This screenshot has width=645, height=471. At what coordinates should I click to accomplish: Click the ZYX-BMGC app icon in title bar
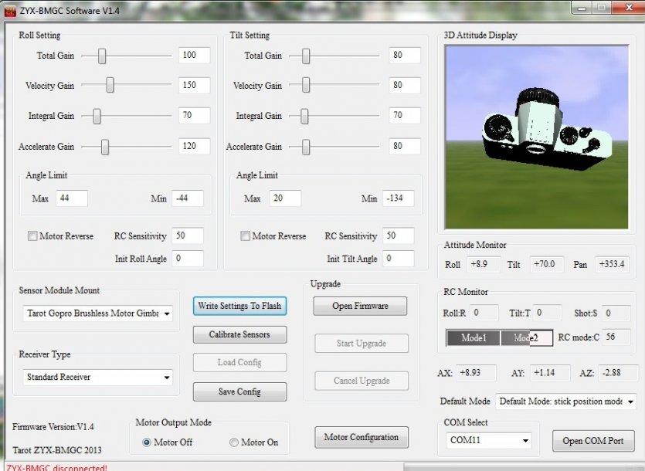point(10,9)
